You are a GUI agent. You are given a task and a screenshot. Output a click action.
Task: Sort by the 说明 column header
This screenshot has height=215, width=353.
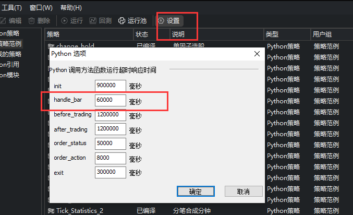tap(217, 34)
